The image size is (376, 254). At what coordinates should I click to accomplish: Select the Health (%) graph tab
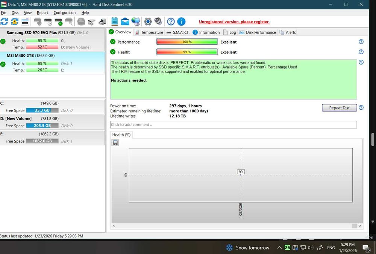coord(121,135)
